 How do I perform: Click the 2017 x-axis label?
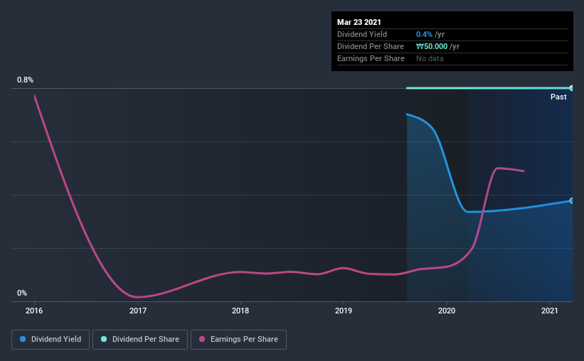point(138,311)
